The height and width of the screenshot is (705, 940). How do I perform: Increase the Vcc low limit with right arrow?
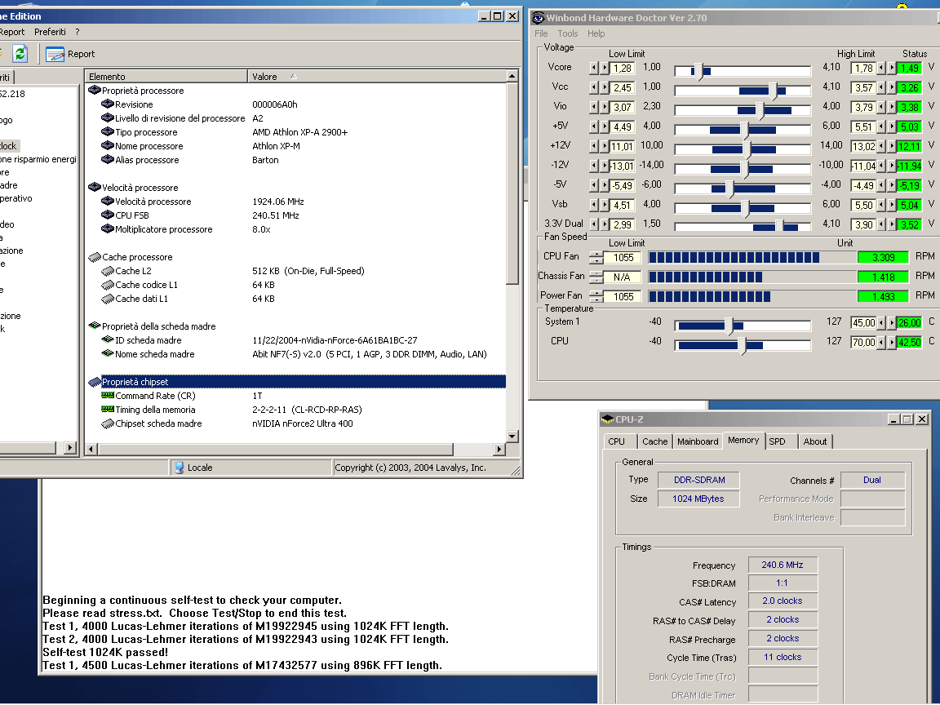click(605, 87)
